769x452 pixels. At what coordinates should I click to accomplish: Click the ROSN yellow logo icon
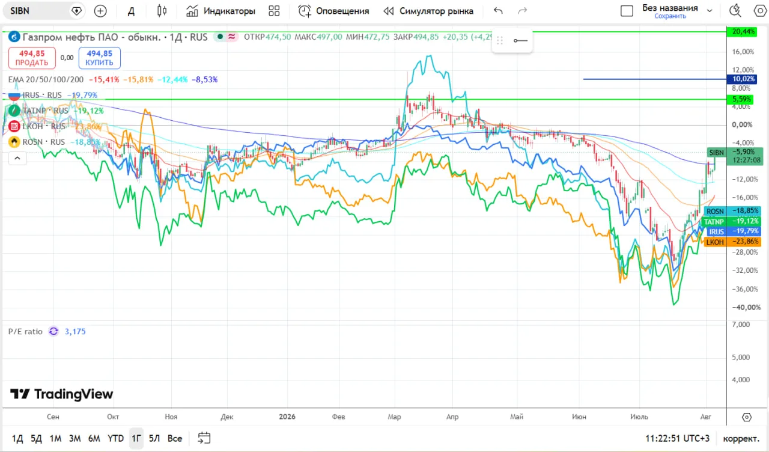pos(13,142)
